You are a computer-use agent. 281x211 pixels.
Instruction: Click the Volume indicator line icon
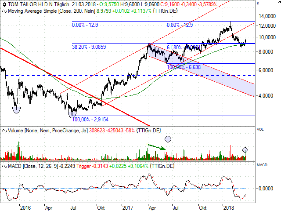(x=4, y=131)
